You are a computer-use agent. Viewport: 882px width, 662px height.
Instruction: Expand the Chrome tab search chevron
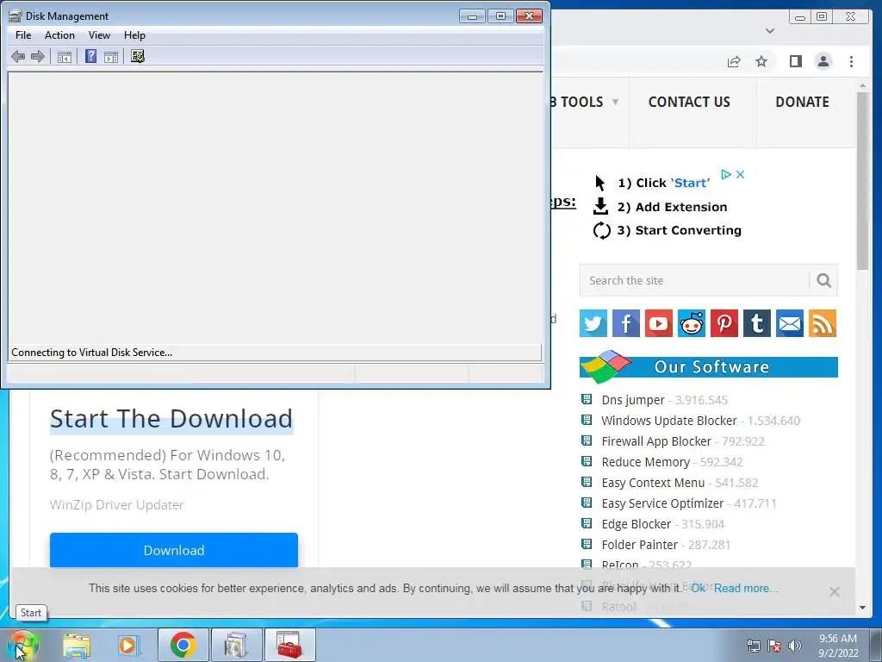coord(770,31)
